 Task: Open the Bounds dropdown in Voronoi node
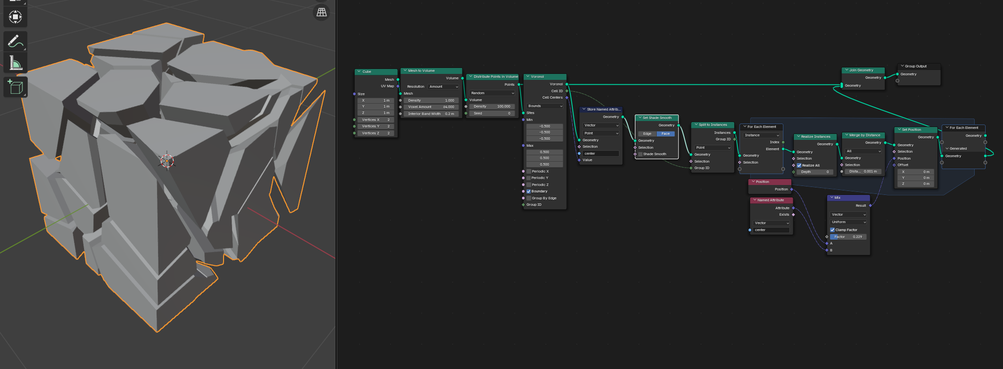pyautogui.click(x=545, y=106)
